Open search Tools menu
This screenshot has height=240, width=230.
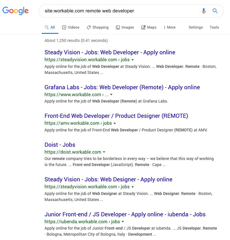(x=214, y=27)
